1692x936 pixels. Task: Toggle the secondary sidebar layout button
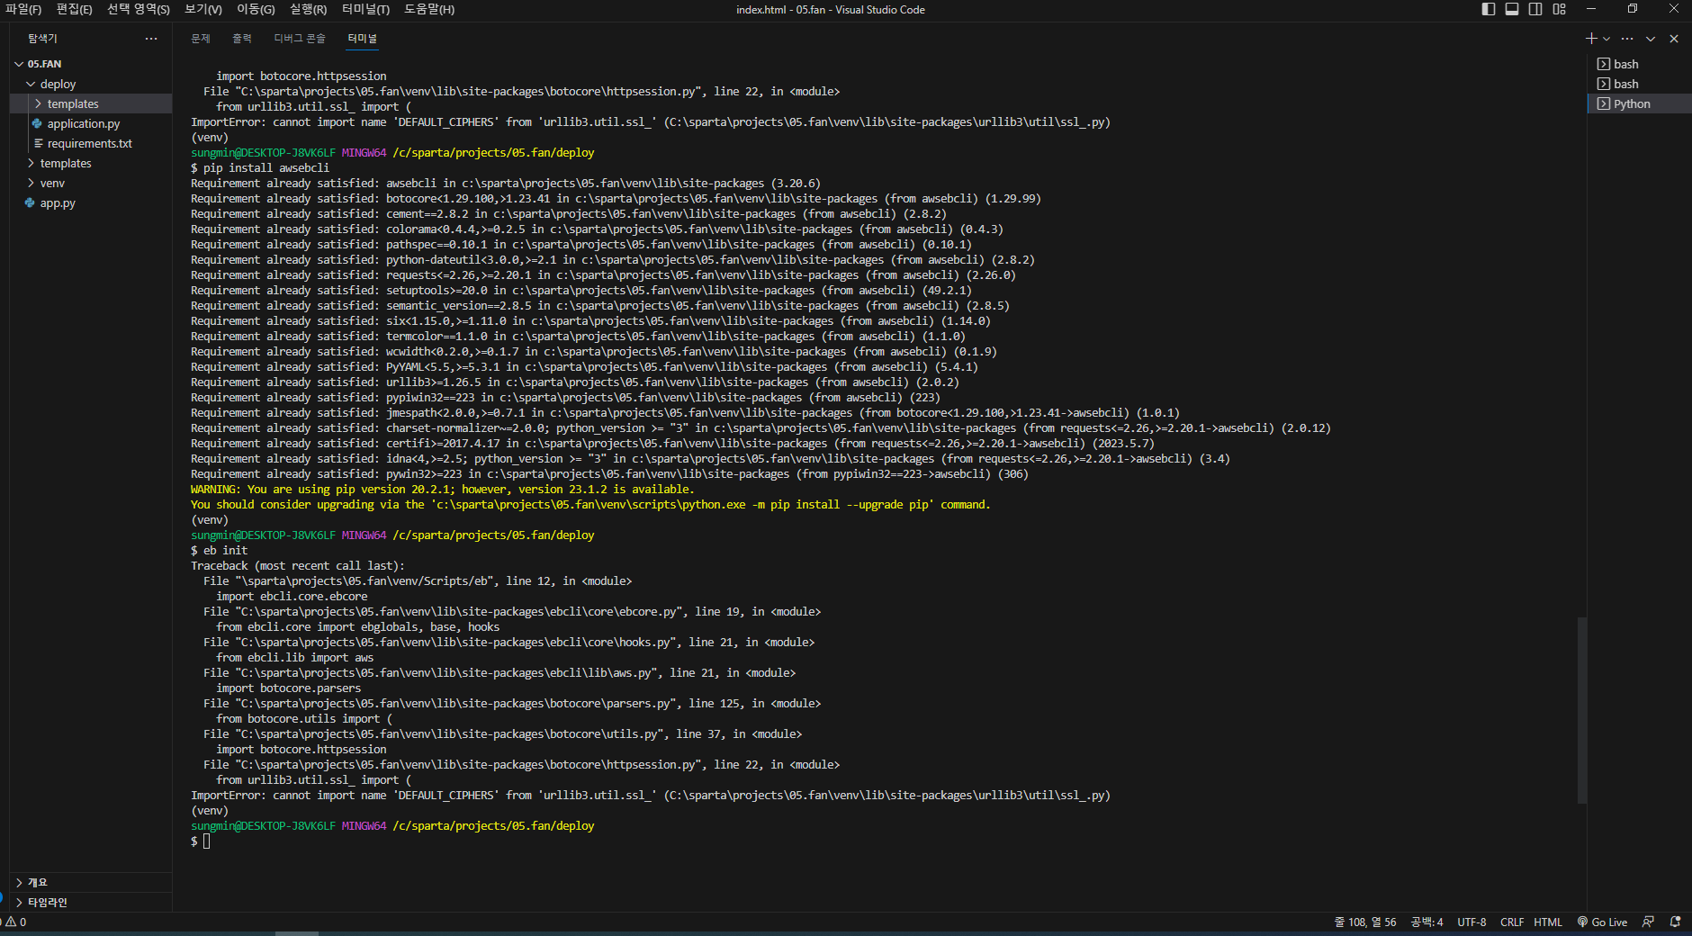point(1535,9)
